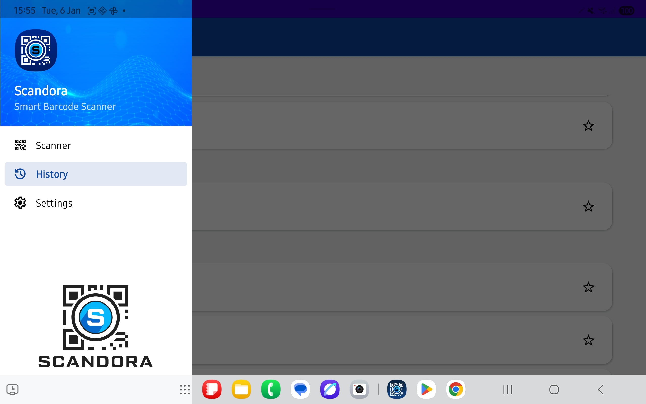Select History in the navigation drawer

(x=52, y=174)
